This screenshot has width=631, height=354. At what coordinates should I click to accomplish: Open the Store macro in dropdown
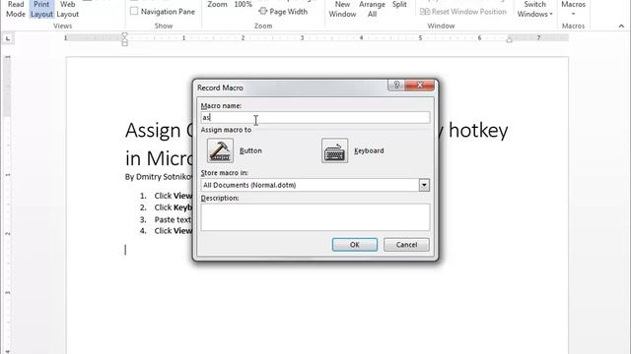[424, 185]
